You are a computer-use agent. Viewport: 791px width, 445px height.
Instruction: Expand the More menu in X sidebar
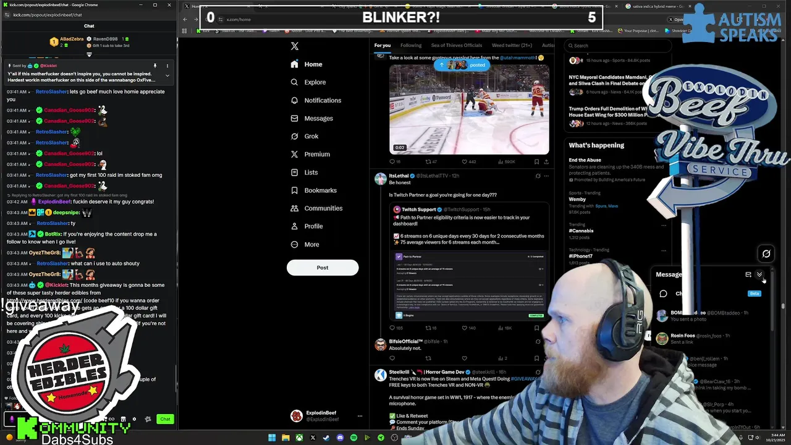(305, 244)
